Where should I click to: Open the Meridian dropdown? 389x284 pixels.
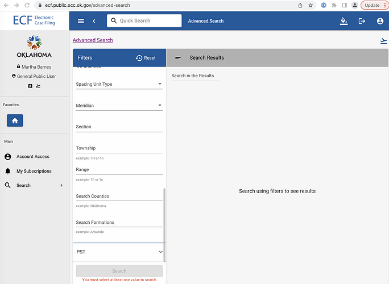click(x=119, y=105)
